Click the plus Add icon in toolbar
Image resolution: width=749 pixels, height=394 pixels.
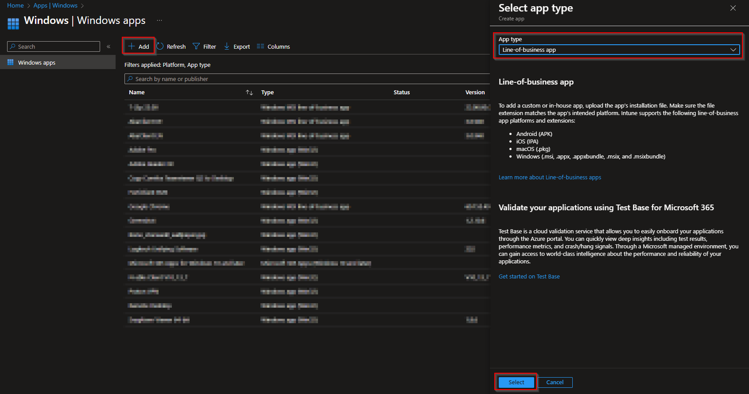pyautogui.click(x=132, y=46)
